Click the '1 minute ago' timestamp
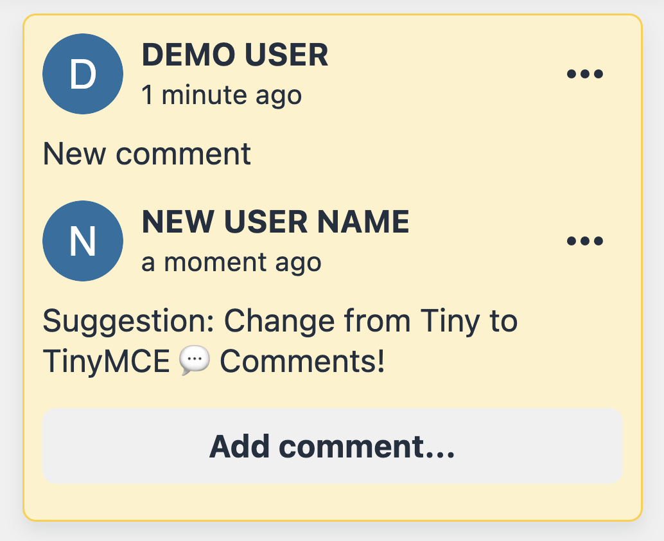Screen dimensions: 664x541 coord(221,94)
